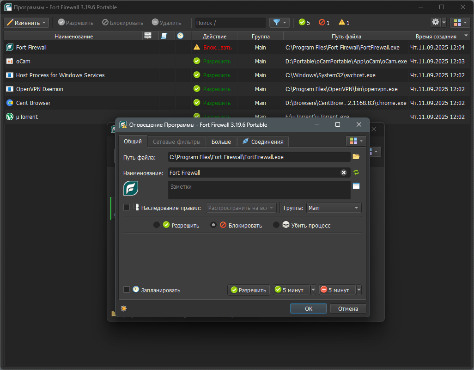Click Удалить in the main toolbar
Viewport: 474px width, 370px height.
click(167, 23)
